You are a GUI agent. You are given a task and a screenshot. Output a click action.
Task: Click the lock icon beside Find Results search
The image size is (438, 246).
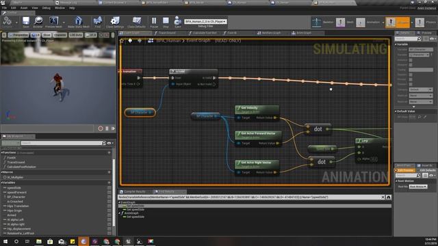pos(389,197)
